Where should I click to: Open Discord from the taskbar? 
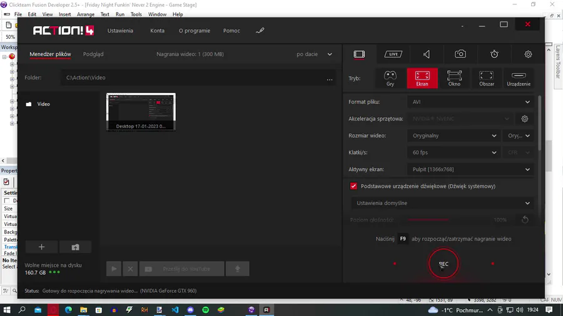[190, 310]
